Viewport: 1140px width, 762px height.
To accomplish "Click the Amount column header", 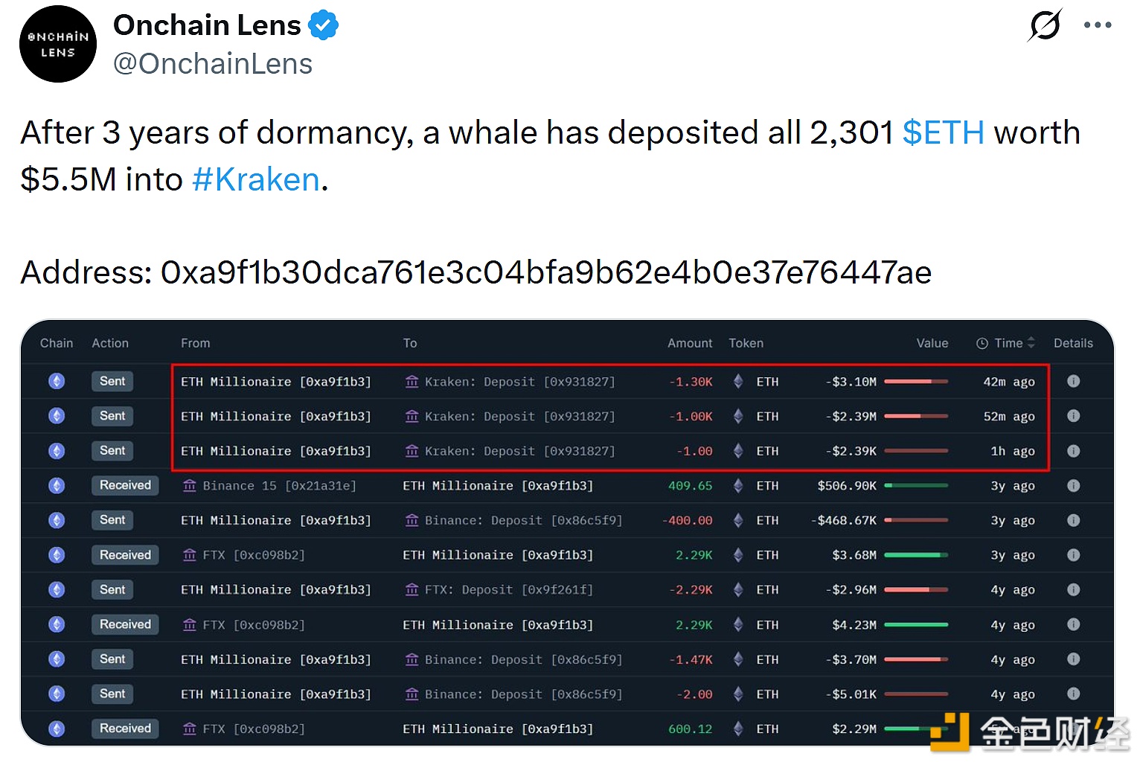I will pyautogui.click(x=689, y=343).
